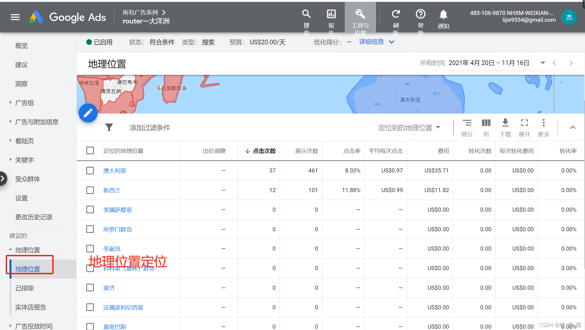Check the 新西兰 row checkbox
The height and width of the screenshot is (330, 585).
pyautogui.click(x=90, y=190)
